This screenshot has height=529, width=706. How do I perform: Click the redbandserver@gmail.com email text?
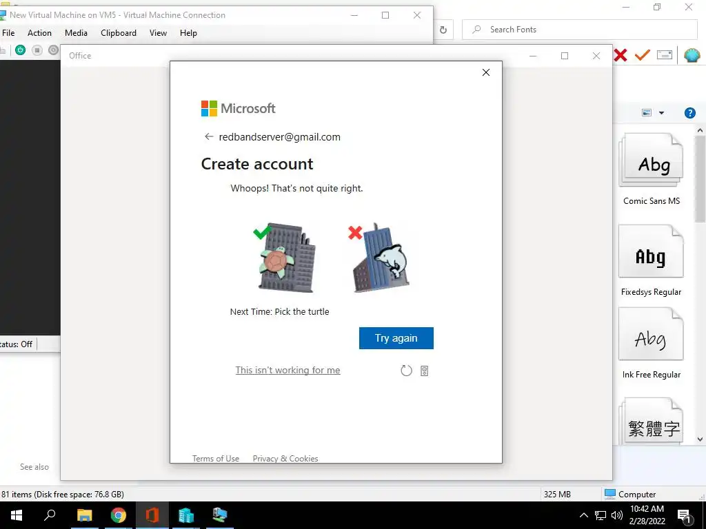(280, 137)
